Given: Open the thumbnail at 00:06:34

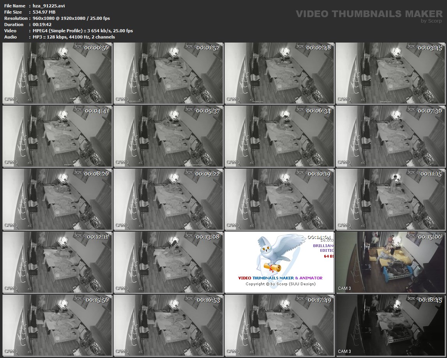Looking at the screenshot, I should tap(279, 136).
